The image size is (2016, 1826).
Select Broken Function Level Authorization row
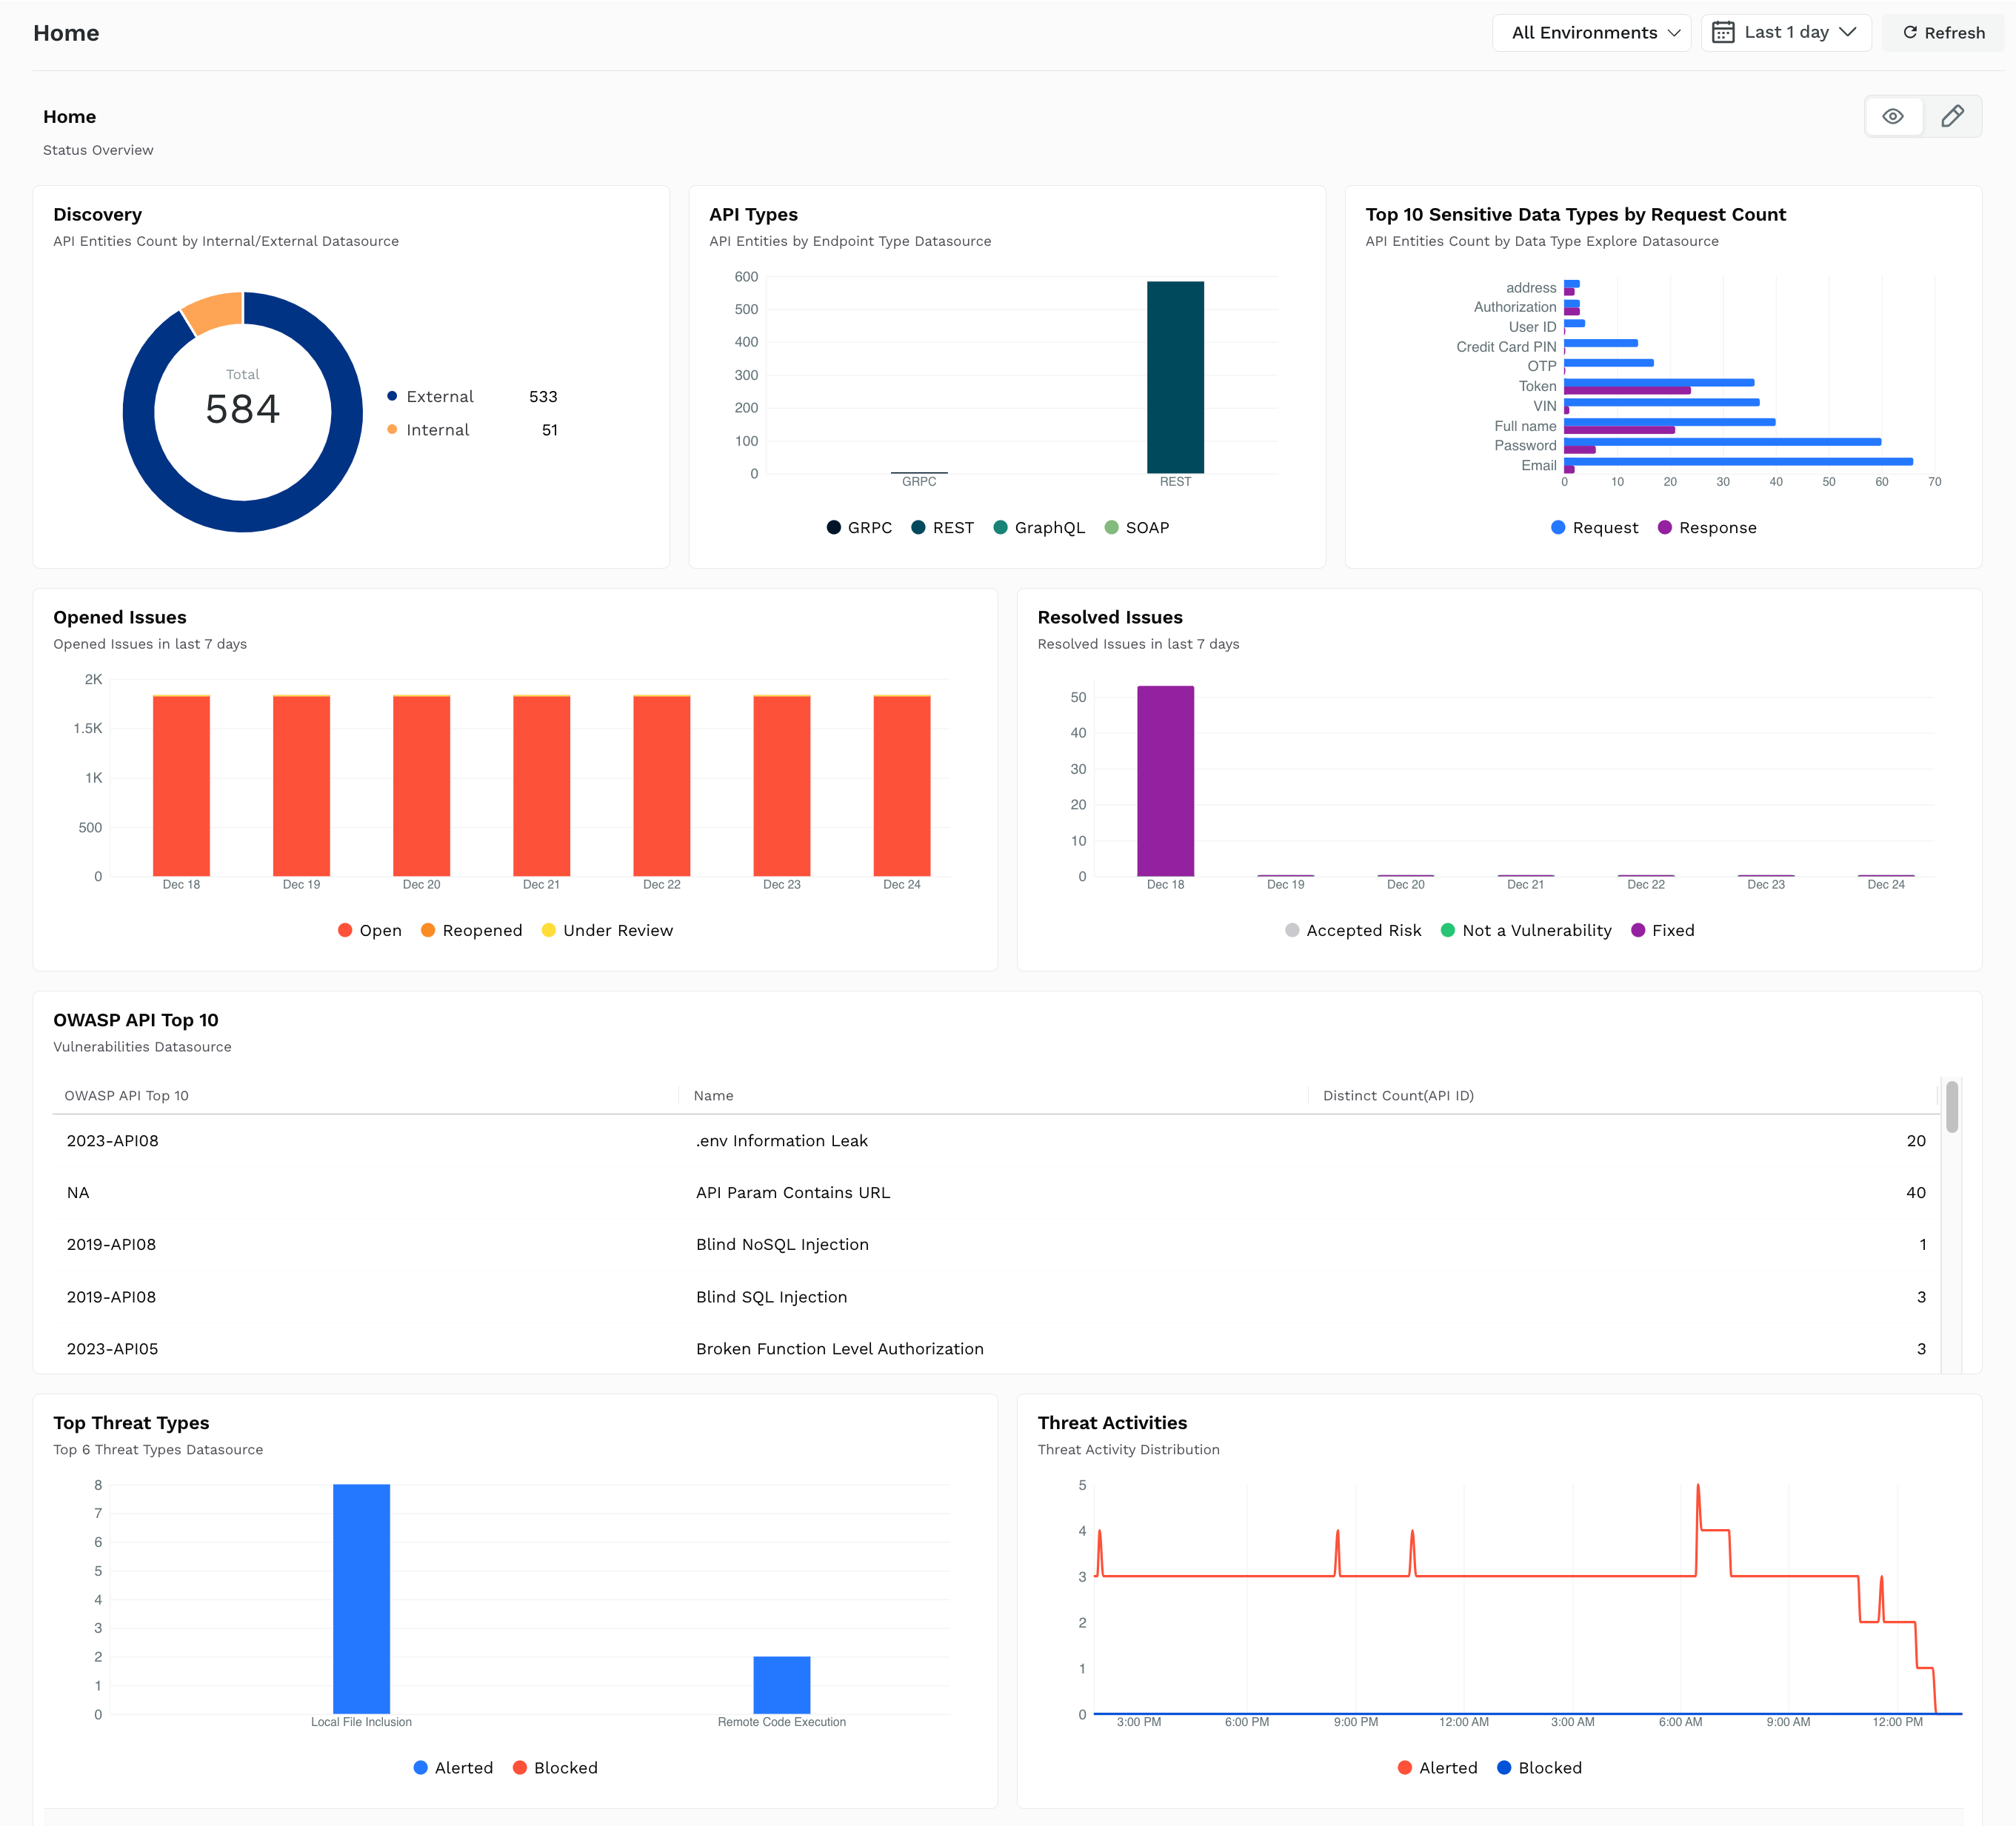click(x=996, y=1349)
